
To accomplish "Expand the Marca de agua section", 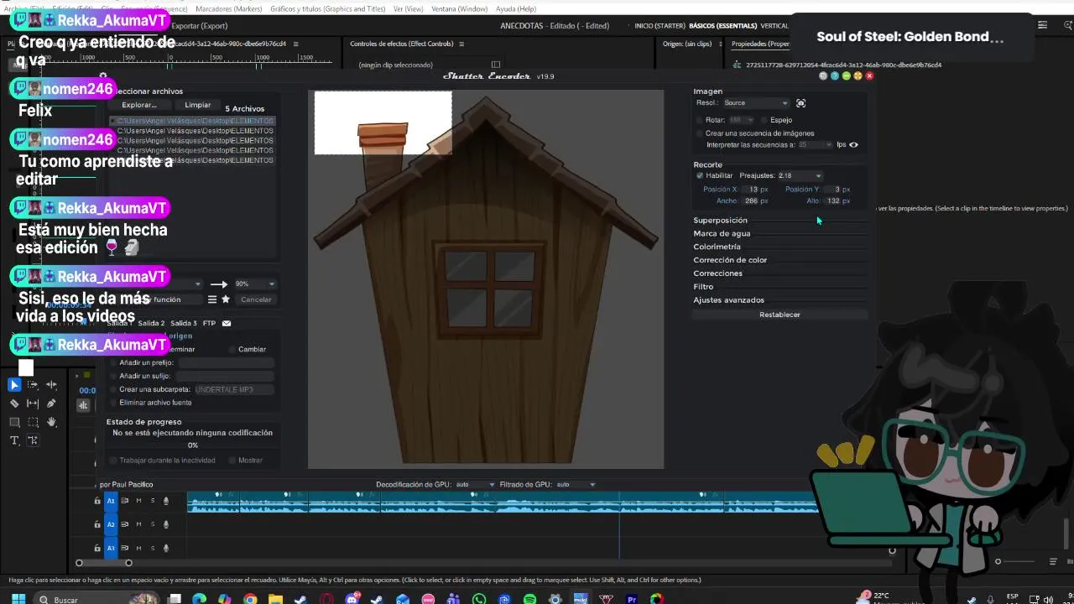I will (x=722, y=233).
